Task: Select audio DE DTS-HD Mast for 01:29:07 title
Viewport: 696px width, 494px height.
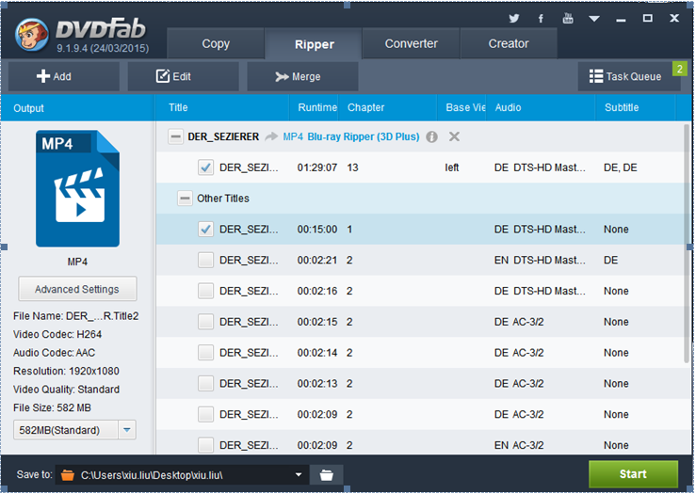Action: [540, 167]
